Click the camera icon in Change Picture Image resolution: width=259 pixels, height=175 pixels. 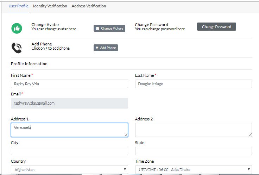point(97,29)
